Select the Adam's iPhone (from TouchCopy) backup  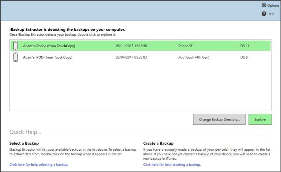tap(49, 46)
